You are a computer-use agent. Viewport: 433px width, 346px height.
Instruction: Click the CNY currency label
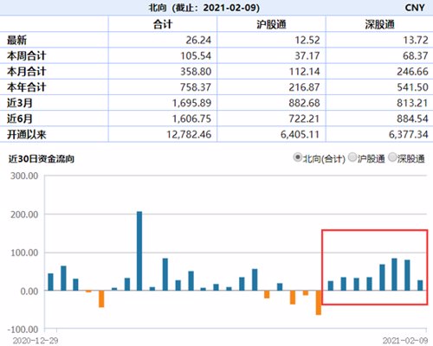(x=415, y=8)
